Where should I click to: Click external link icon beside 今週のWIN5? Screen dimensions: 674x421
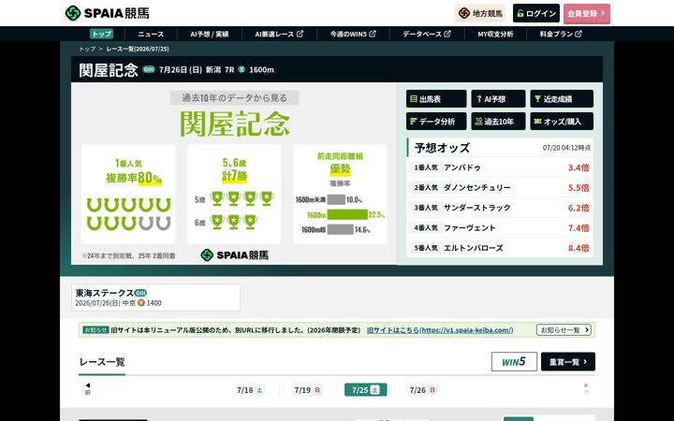point(373,34)
